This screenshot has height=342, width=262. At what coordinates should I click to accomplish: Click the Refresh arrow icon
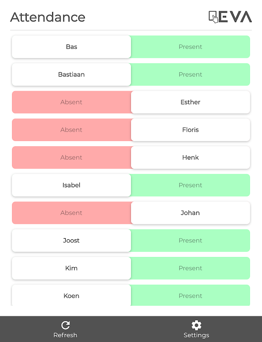pyautogui.click(x=65, y=325)
